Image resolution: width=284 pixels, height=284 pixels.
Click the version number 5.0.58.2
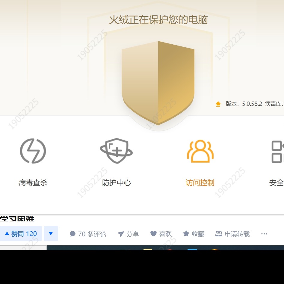tap(252, 104)
